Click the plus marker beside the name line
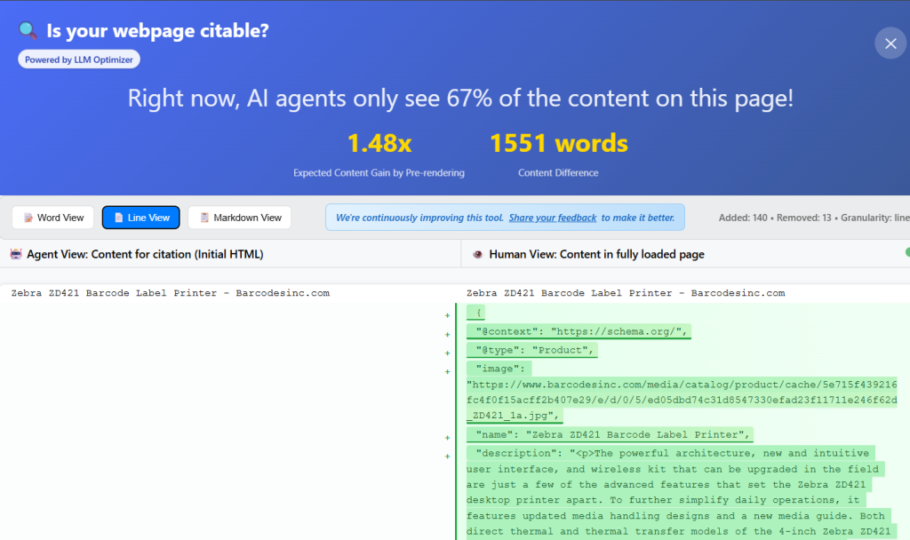 click(447, 437)
